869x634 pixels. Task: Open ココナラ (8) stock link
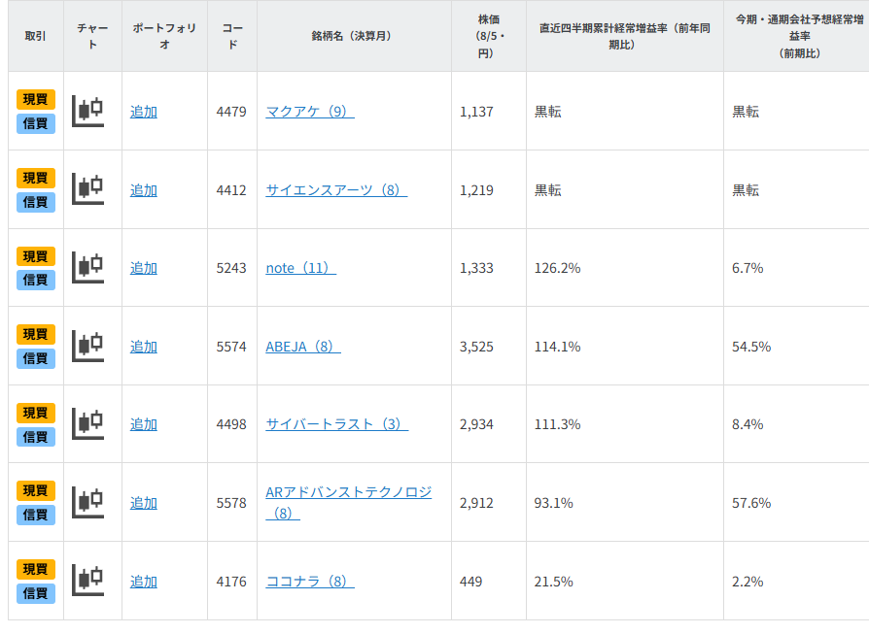coord(310,582)
